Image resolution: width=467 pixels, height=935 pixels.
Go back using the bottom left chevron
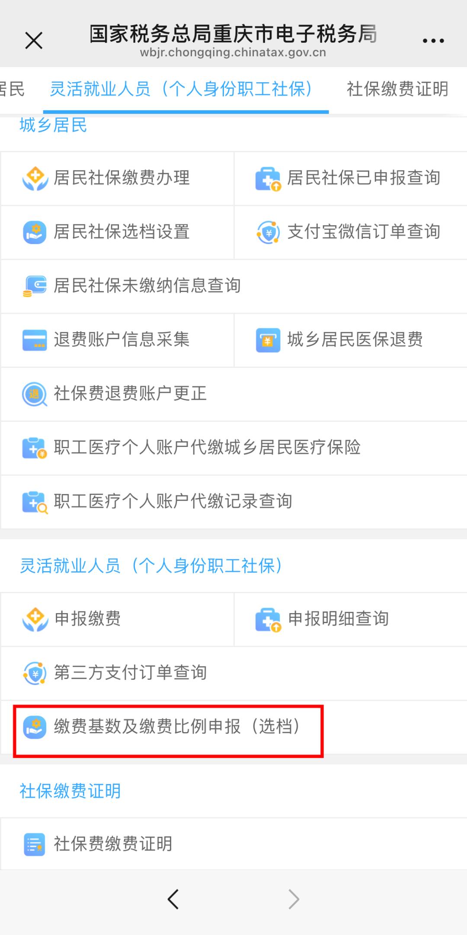coord(173,900)
